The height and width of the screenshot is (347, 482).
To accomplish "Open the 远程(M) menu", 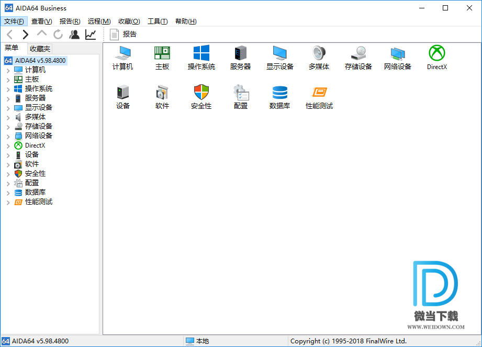I will click(x=99, y=21).
